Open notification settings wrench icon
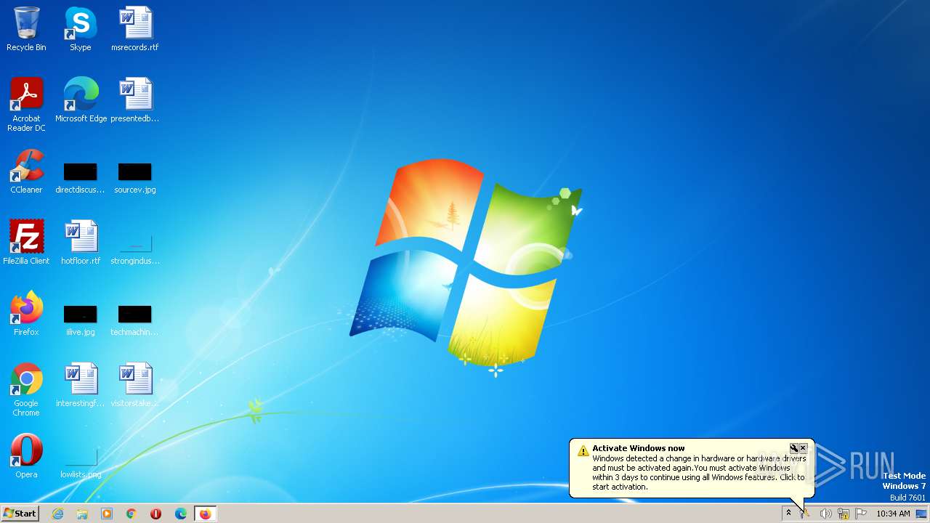930x523 pixels. 794,448
